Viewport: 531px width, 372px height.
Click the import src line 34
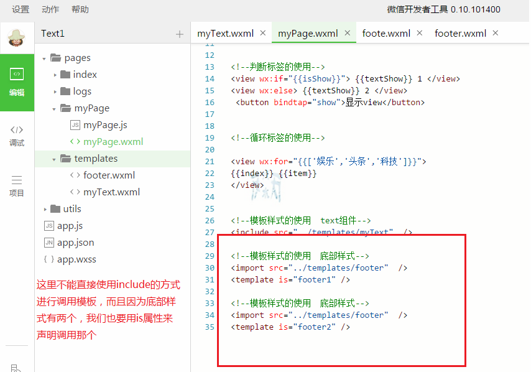(319, 315)
